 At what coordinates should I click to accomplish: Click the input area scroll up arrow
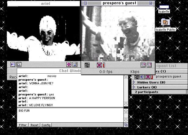[x=126, y=111]
